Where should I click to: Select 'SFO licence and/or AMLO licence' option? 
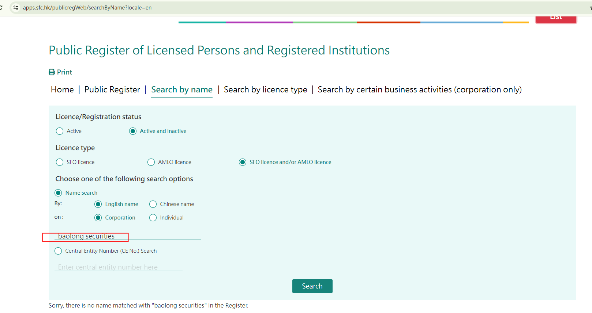pos(243,162)
